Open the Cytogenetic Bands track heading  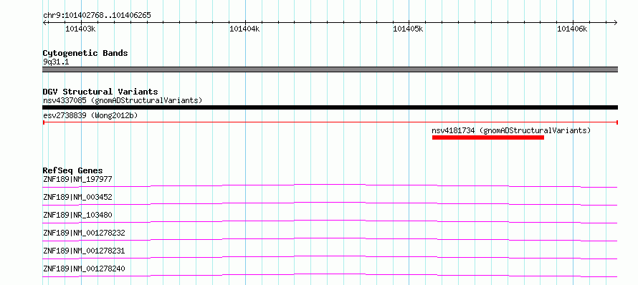point(85,53)
